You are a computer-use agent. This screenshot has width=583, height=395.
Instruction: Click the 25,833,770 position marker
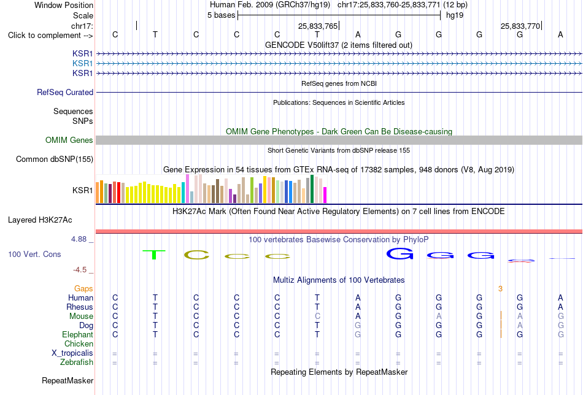pyautogui.click(x=520, y=26)
